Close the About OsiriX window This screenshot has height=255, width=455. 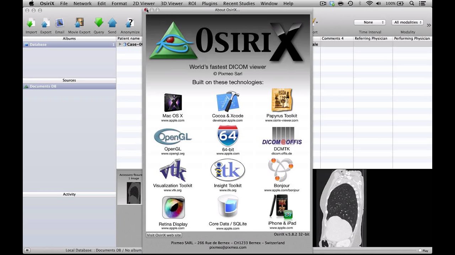click(x=146, y=10)
